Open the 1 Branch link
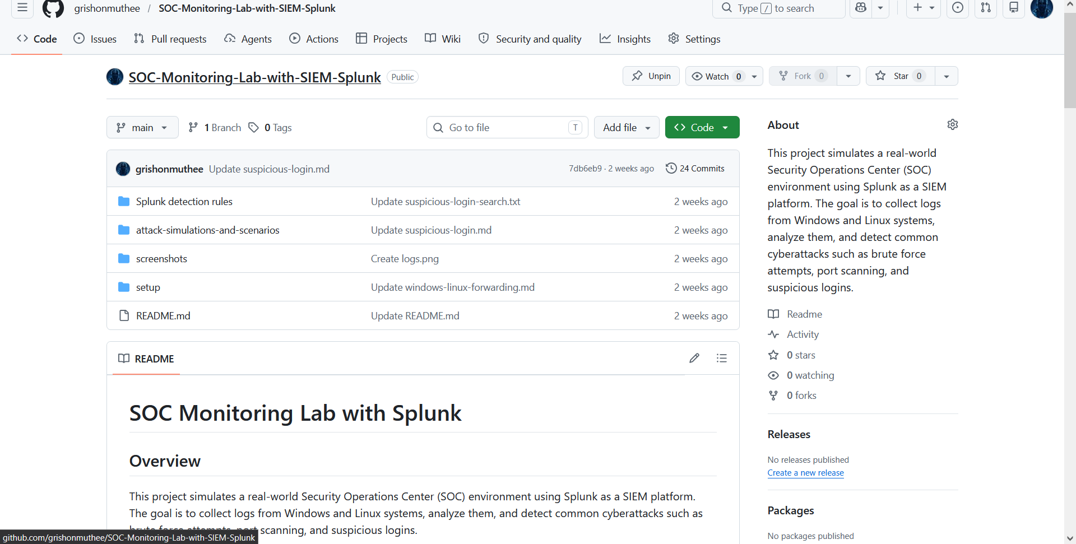The image size is (1076, 544). [x=215, y=127]
